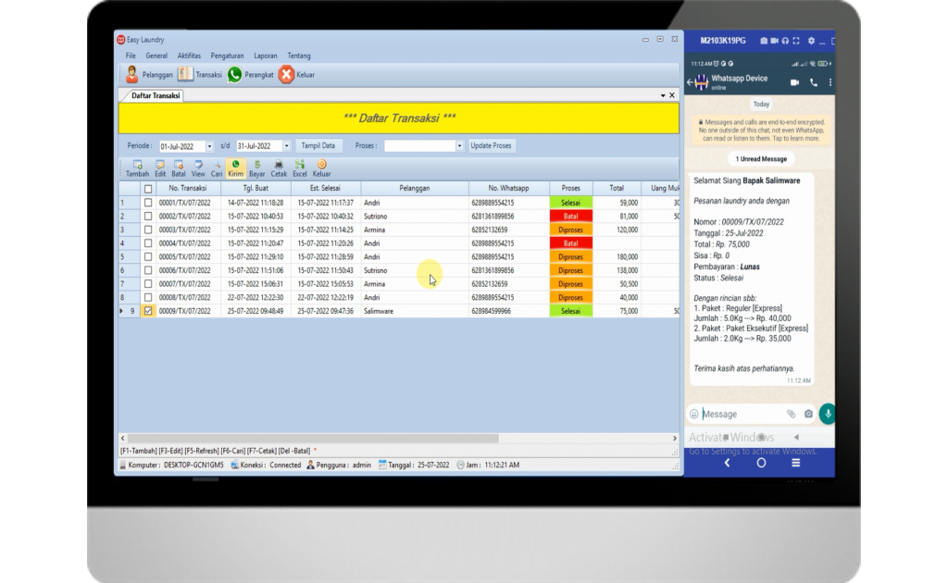Open the Pelanggan customer toolbar icon

tap(132, 75)
